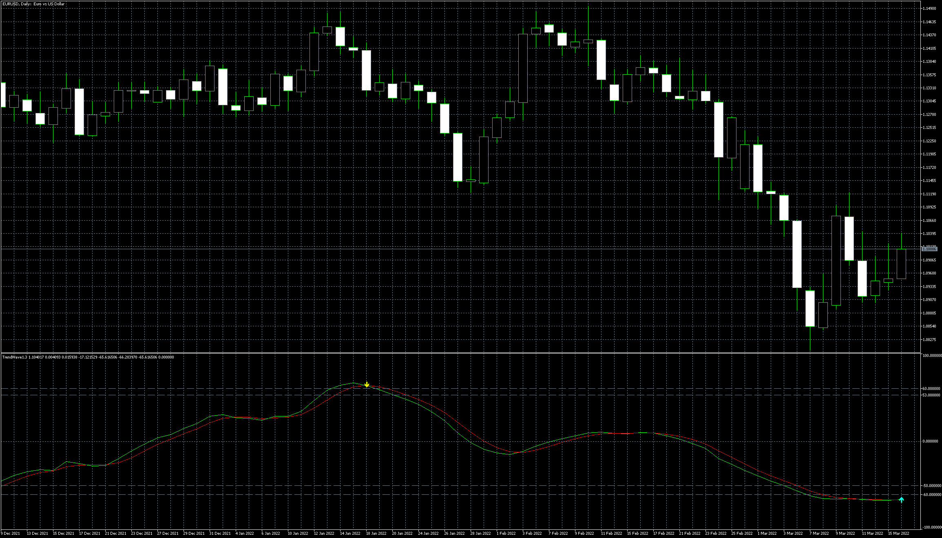Select the current price label 1.10086
The image size is (942, 538).
click(929, 249)
